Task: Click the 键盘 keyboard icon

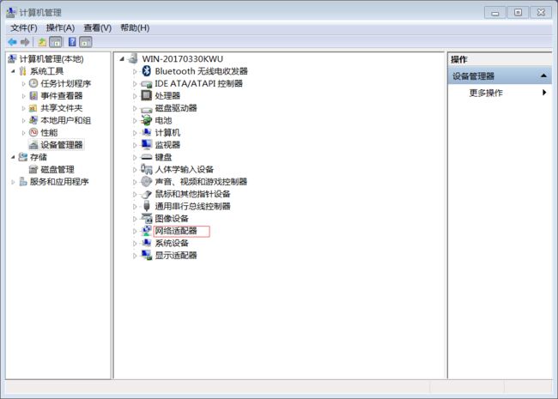Action: tap(146, 157)
